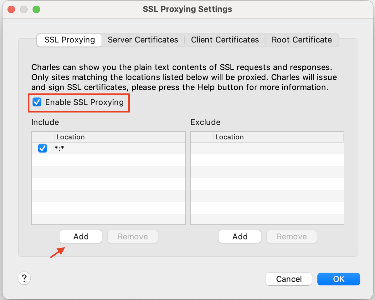Image resolution: width=375 pixels, height=300 pixels.
Task: Select the *:* entry in Include list
Action: tap(119, 148)
